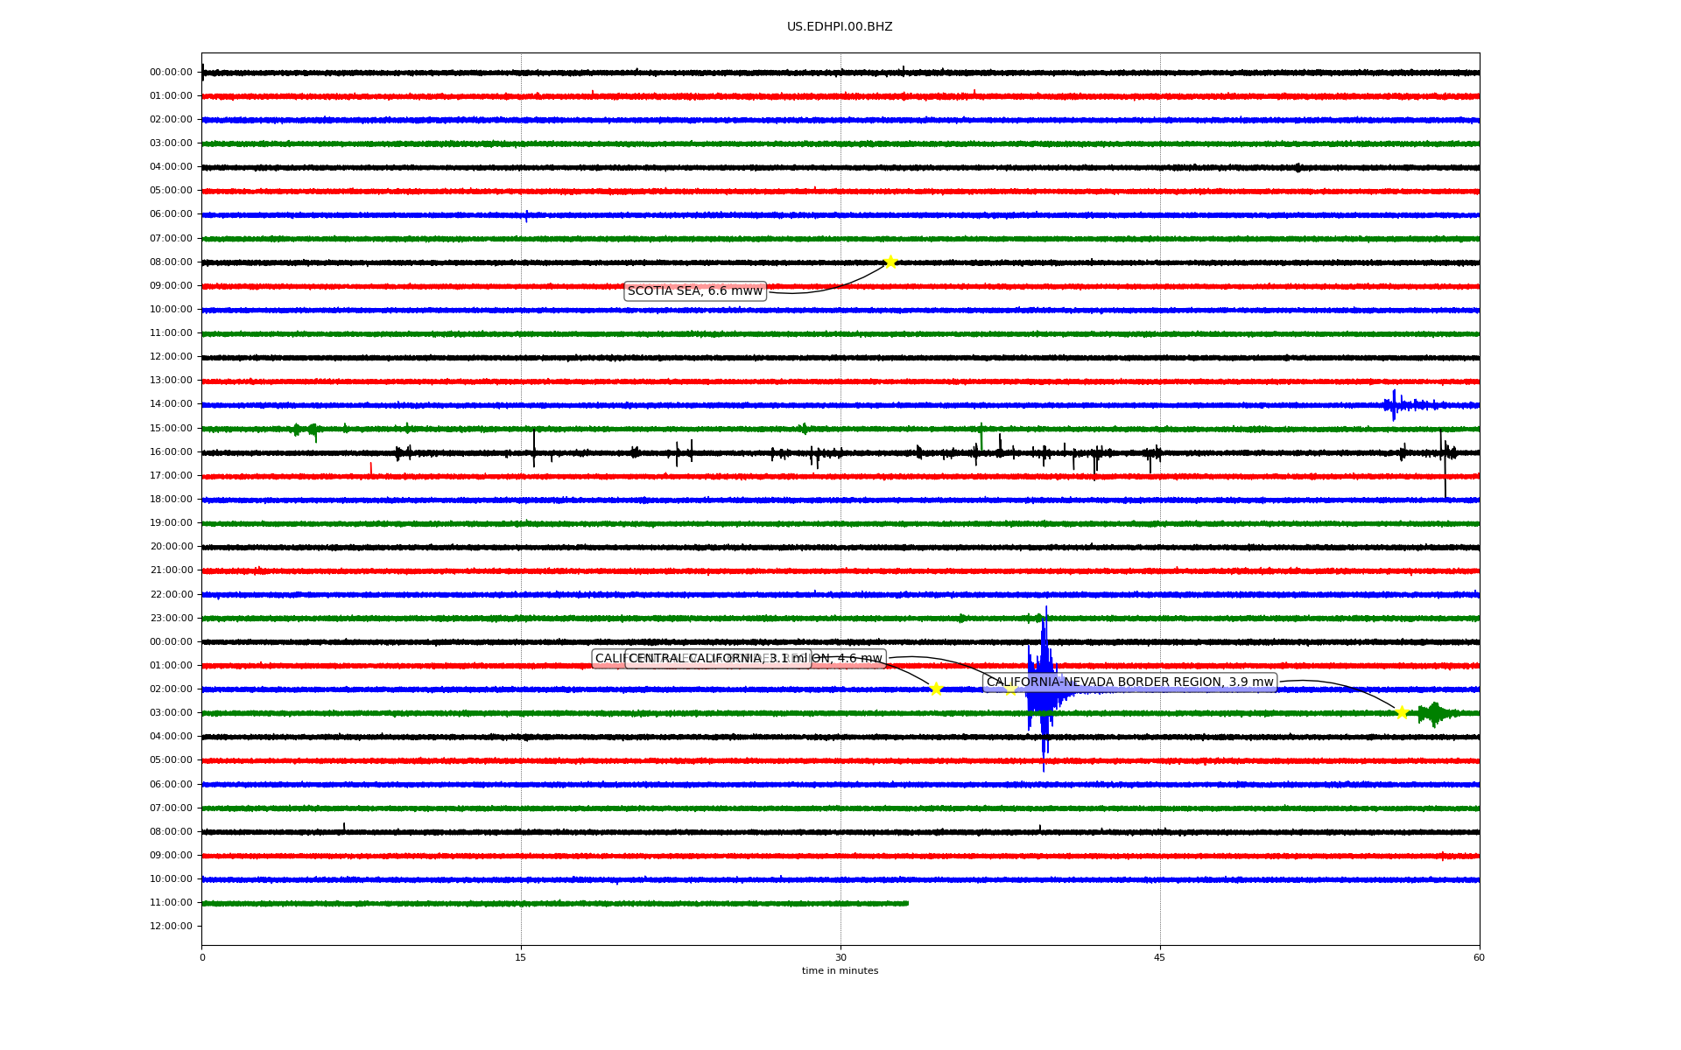The height and width of the screenshot is (1050, 1681).
Task: Click the 18:00:00 time label
Action: coord(171,500)
